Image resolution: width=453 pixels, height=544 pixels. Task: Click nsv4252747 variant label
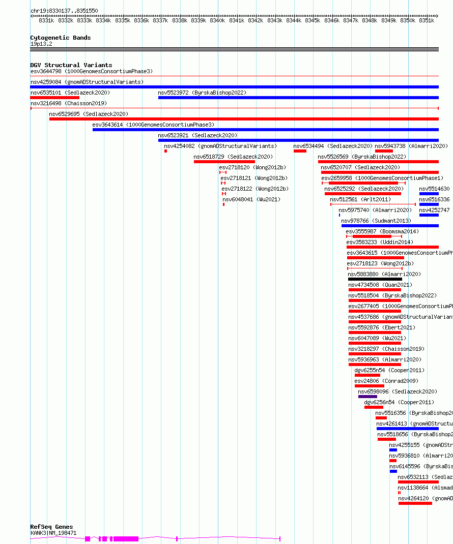[x=434, y=210]
